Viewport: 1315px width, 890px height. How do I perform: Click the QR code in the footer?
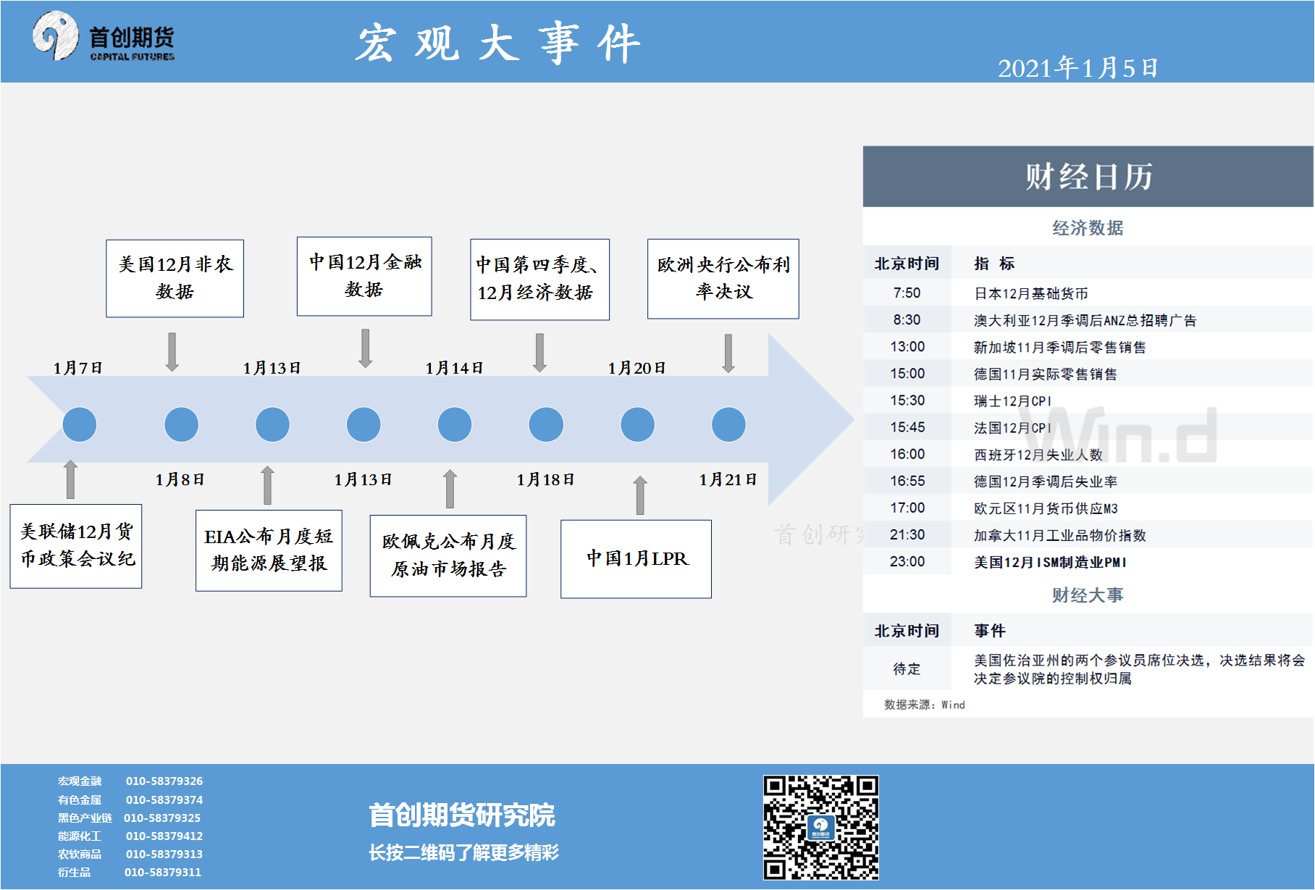pos(820,827)
